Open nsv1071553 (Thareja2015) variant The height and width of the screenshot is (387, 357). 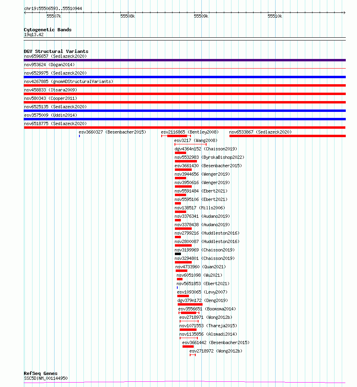pos(208,326)
